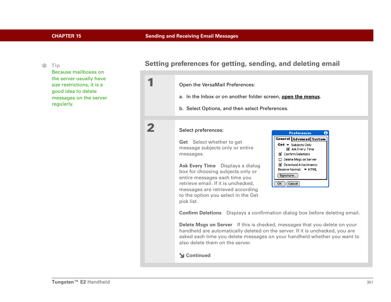Click the "Delete Msgs on Server" description term
Viewport: 391px width, 302px height.
[206, 225]
